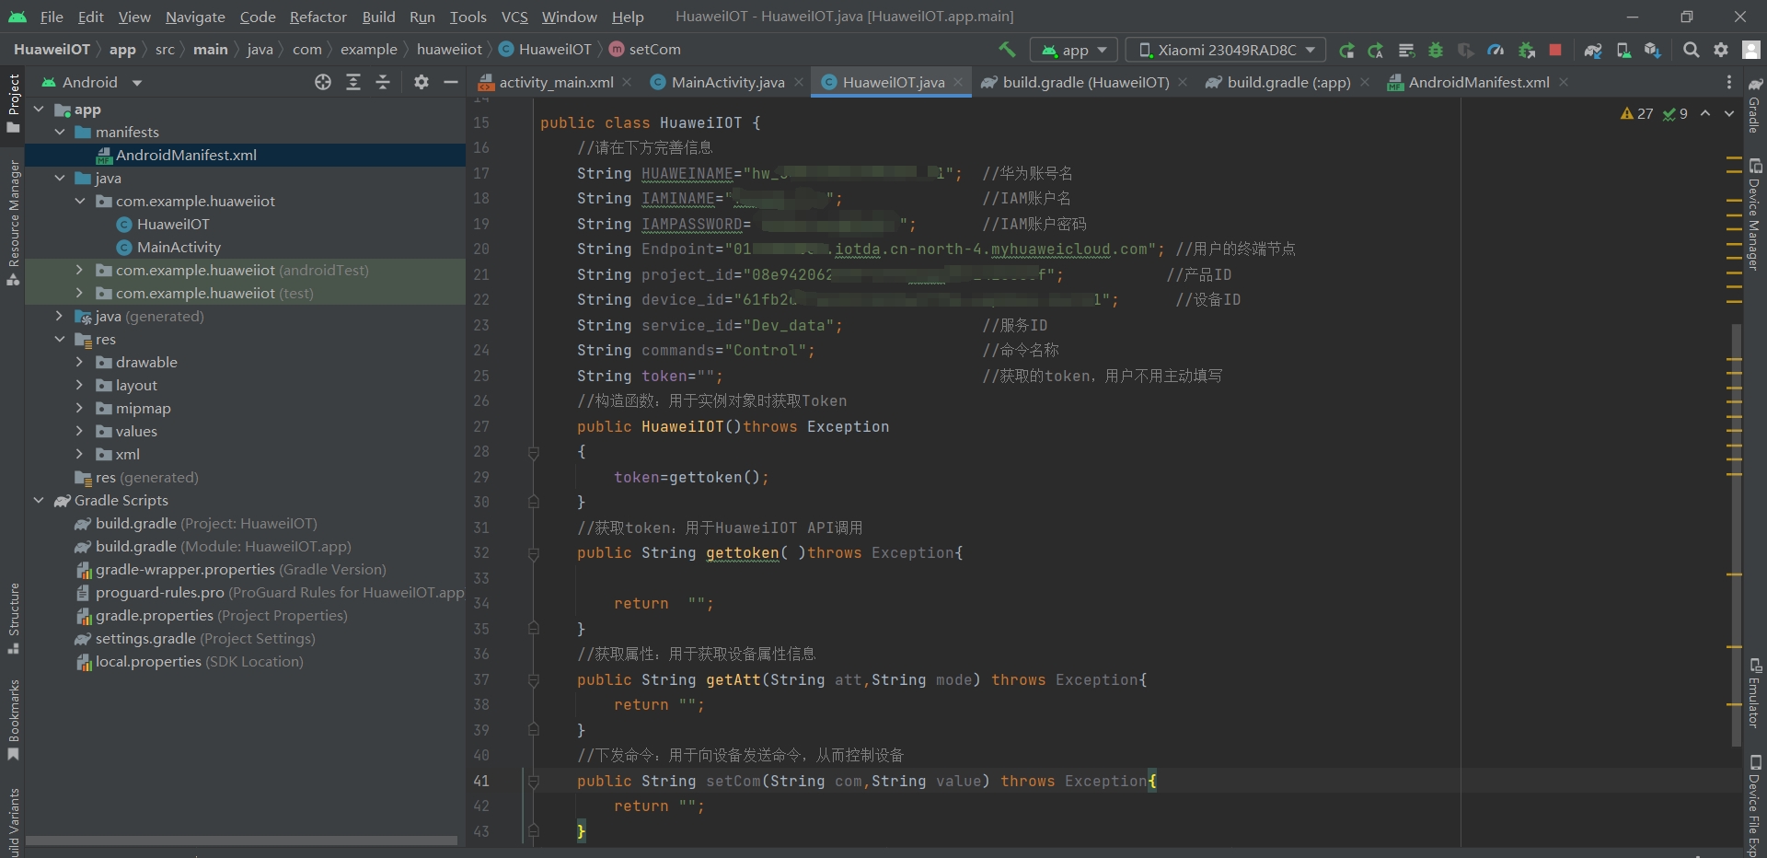Click Project panel horizontal scrollbar
1767x858 pixels.
click(x=241, y=841)
